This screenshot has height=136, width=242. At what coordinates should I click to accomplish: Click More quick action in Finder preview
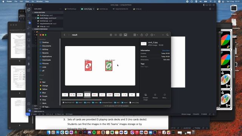coord(165,96)
